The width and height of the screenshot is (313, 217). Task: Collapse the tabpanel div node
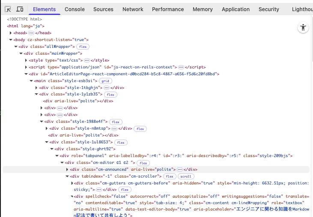(57, 155)
